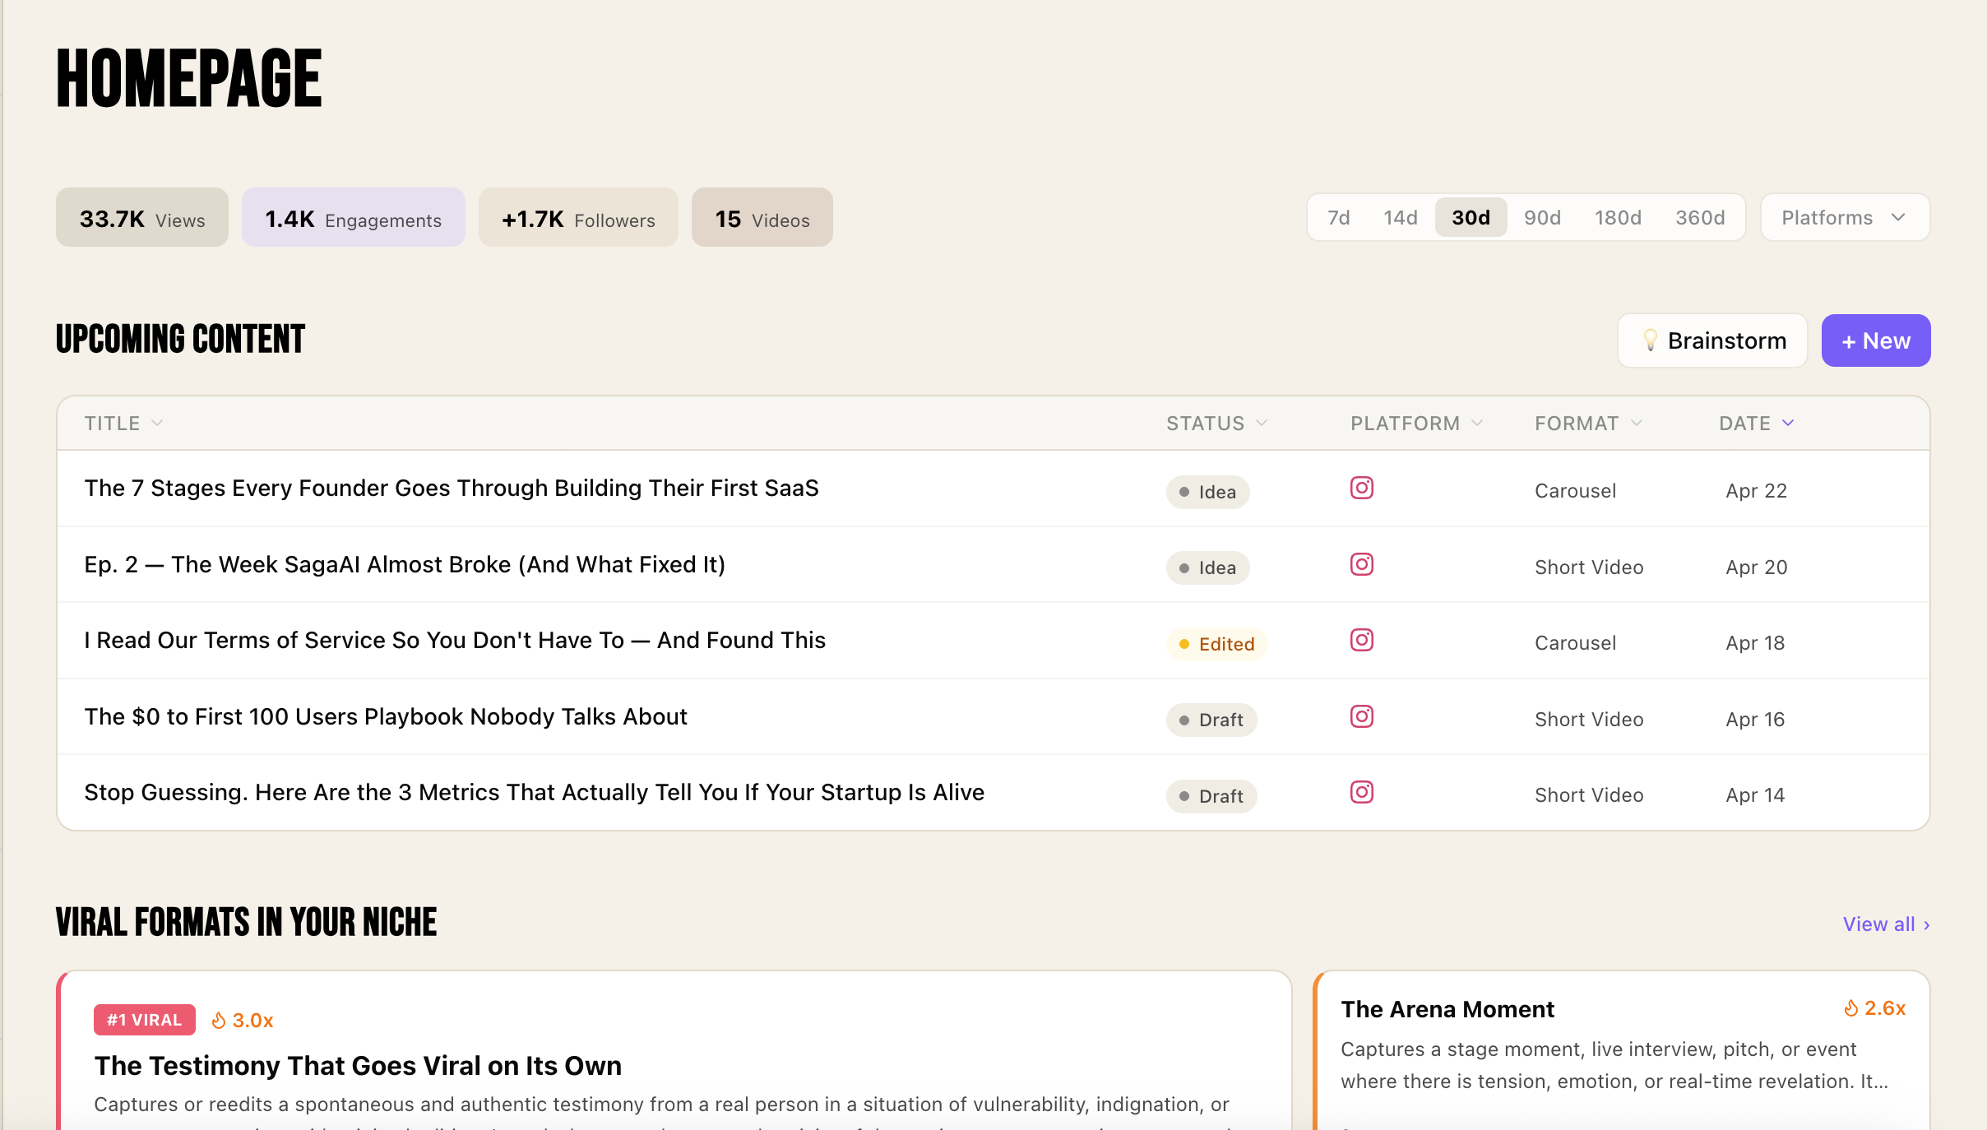Image resolution: width=1987 pixels, height=1130 pixels.
Task: Click the Brainstorm lightbulb icon
Action: [1650, 340]
